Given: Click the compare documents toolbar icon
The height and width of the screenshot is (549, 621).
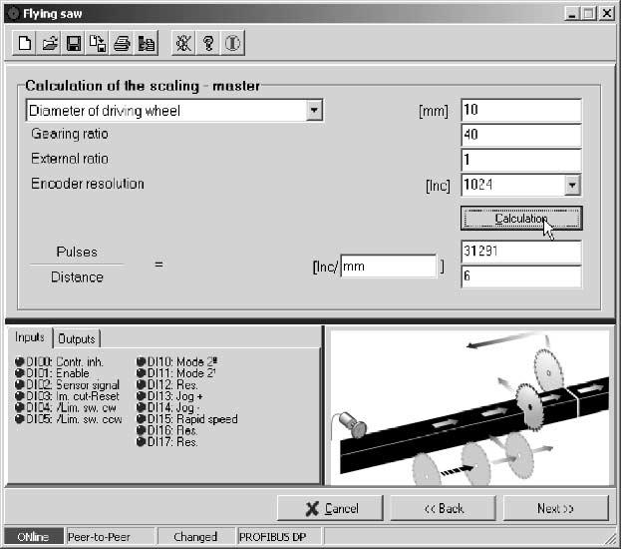Looking at the screenshot, I should point(147,43).
